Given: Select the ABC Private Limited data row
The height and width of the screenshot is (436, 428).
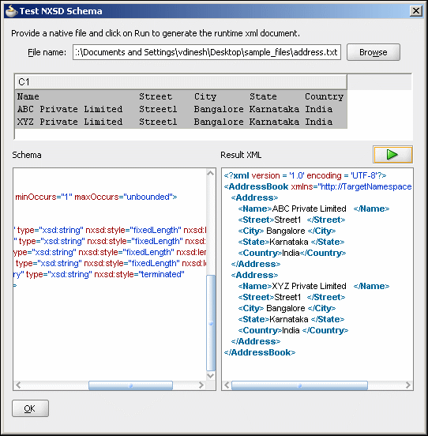Looking at the screenshot, I should tap(181, 109).
